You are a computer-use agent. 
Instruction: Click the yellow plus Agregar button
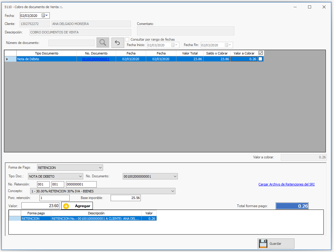[77, 206]
